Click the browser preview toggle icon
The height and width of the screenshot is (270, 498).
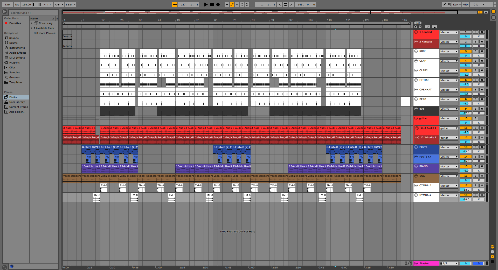click(12, 266)
